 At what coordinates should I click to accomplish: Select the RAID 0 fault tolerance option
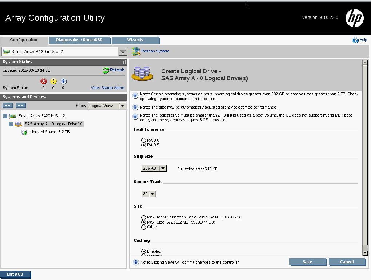144,140
